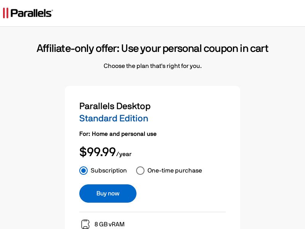The image size is (305, 229).
Task: Click the Standard Edition label
Action: pos(114,118)
